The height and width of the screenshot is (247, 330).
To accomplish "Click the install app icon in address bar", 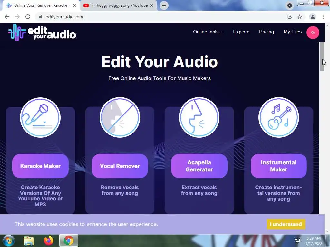I will click(x=289, y=17).
